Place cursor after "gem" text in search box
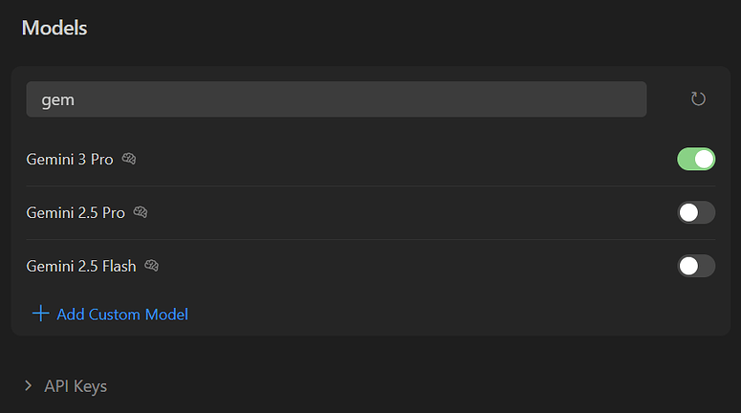This screenshot has height=413, width=741. 76,99
